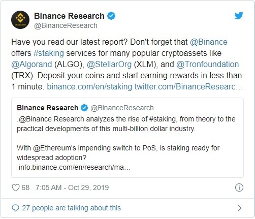Visit the @Algorand mention

click(31, 64)
